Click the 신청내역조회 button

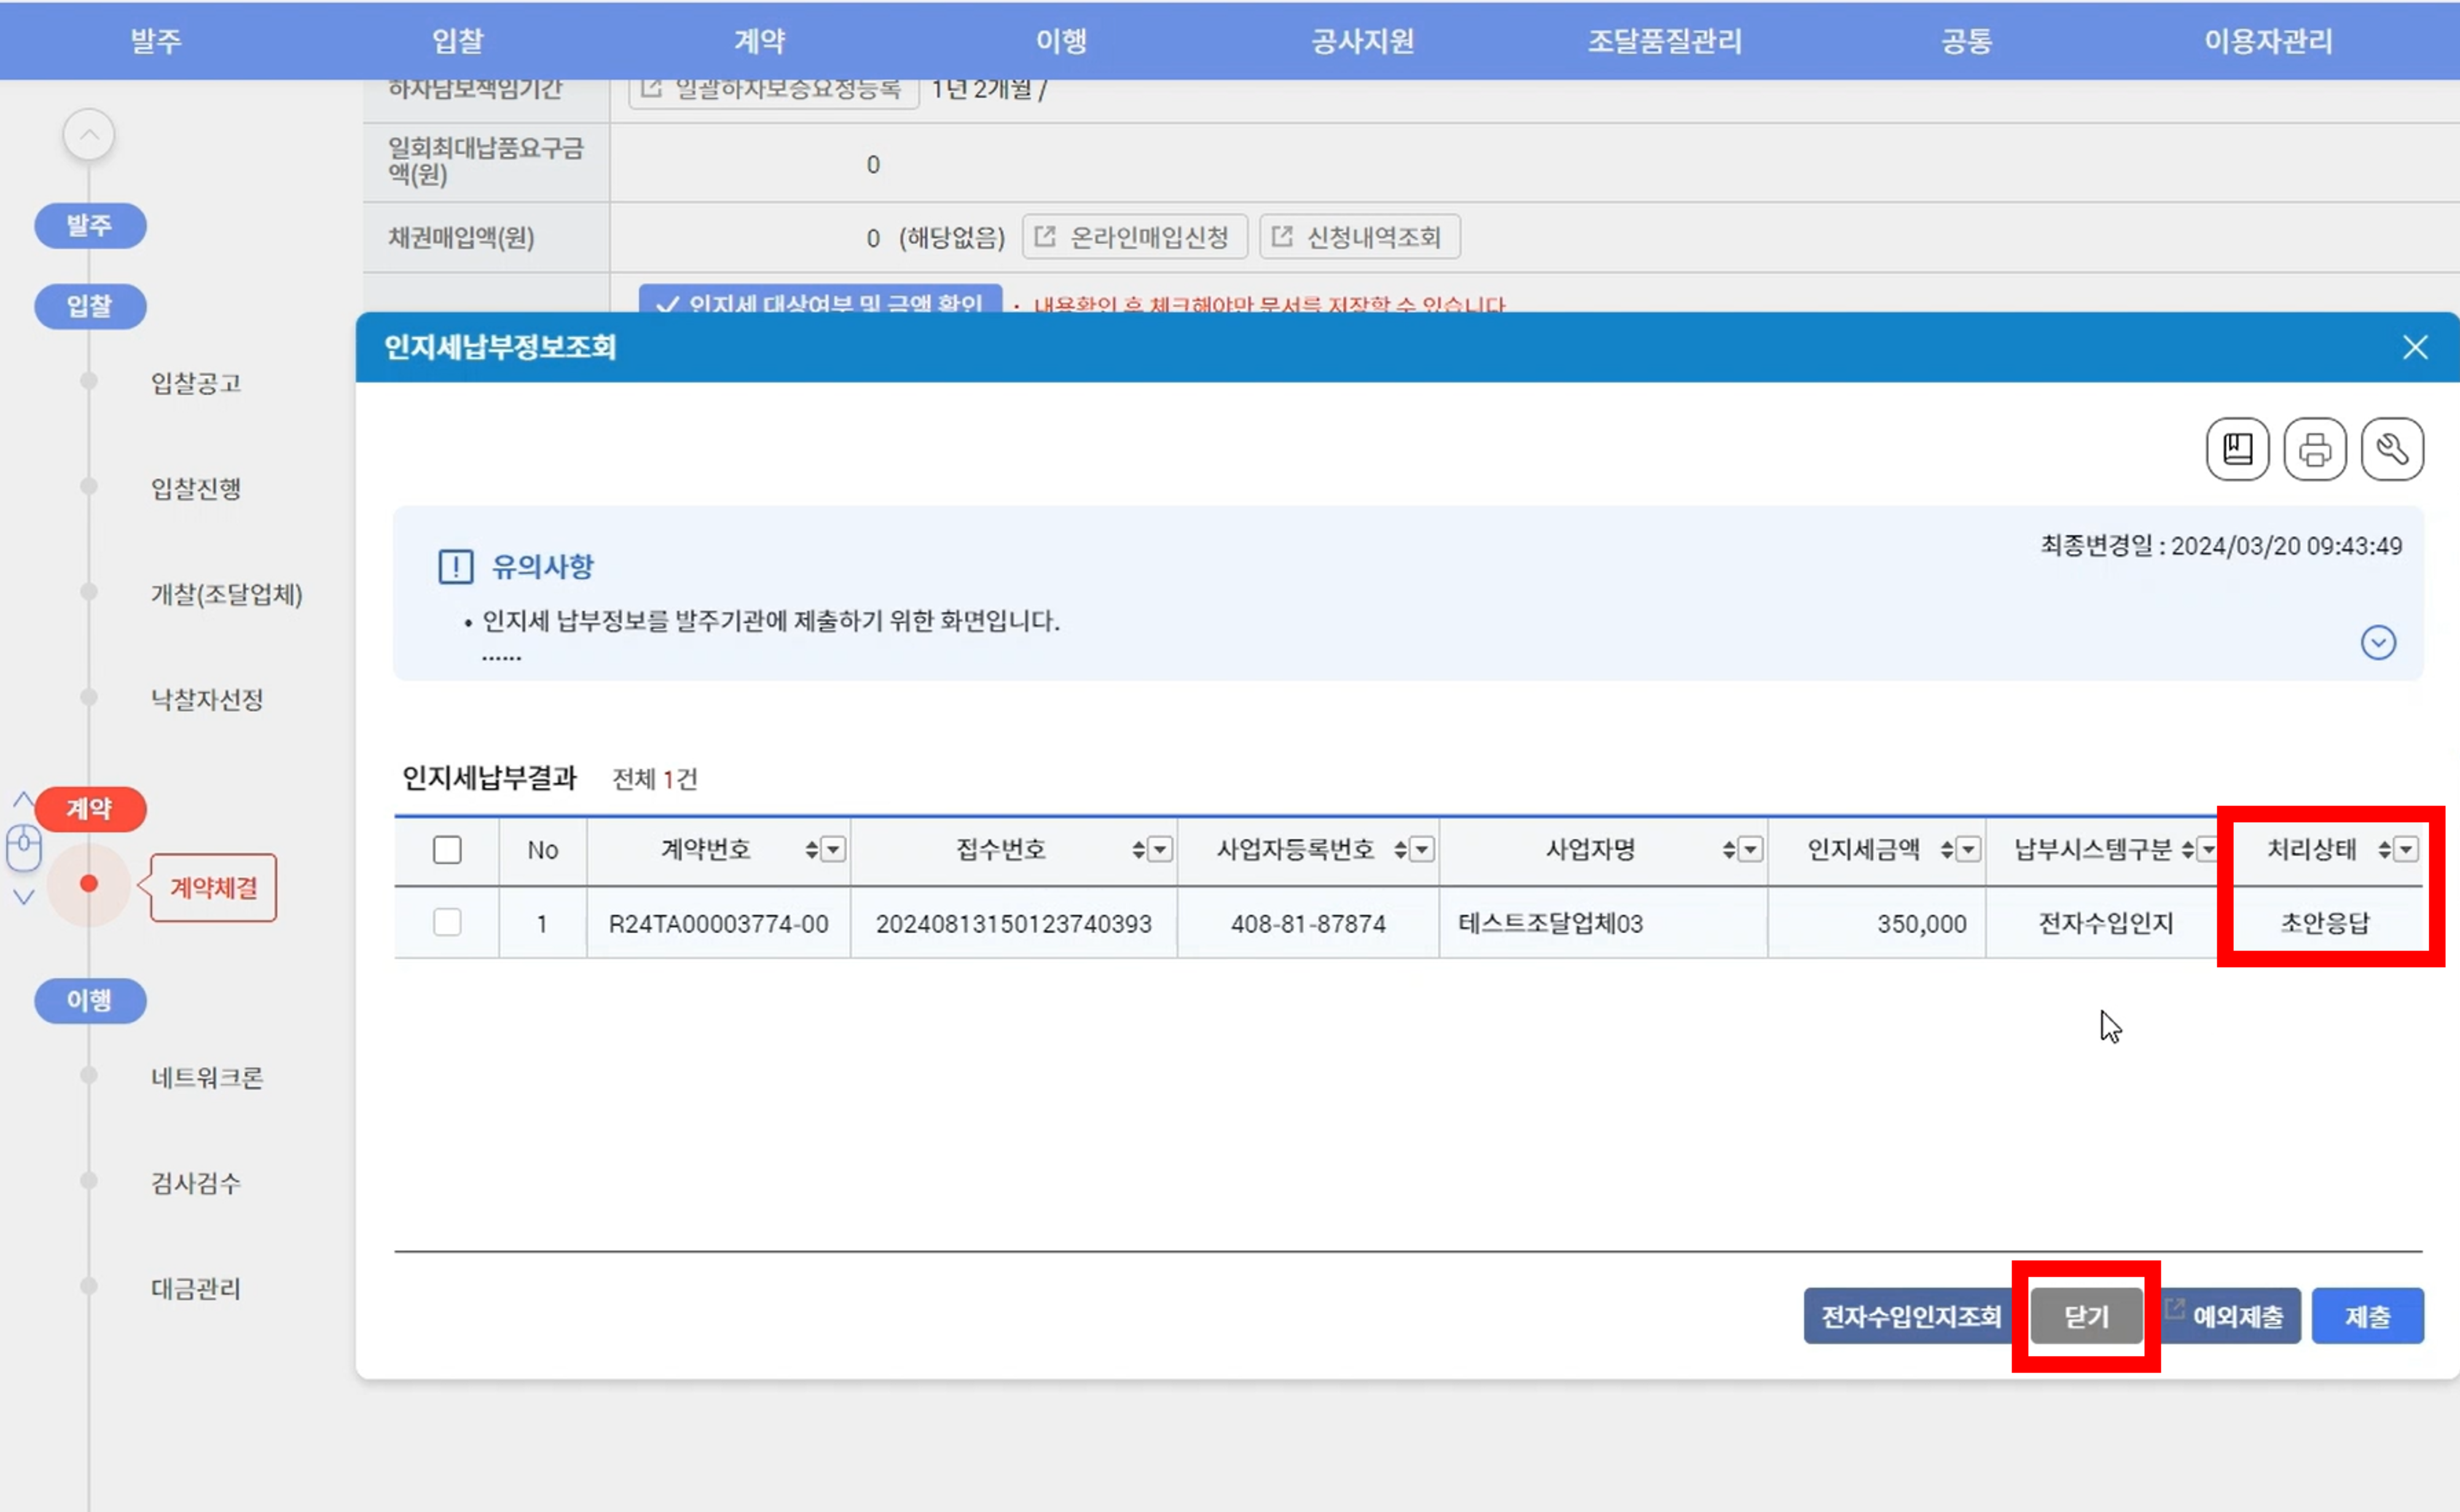1360,237
